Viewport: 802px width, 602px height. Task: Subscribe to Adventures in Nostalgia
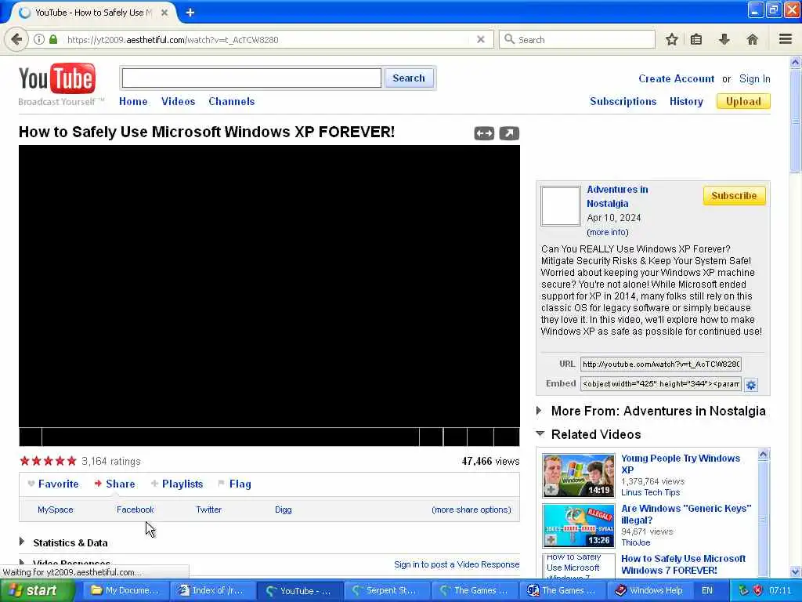pyautogui.click(x=734, y=195)
